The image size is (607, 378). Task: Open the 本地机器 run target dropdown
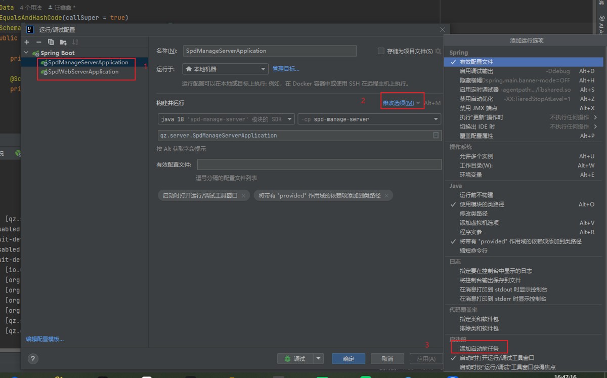(x=225, y=69)
